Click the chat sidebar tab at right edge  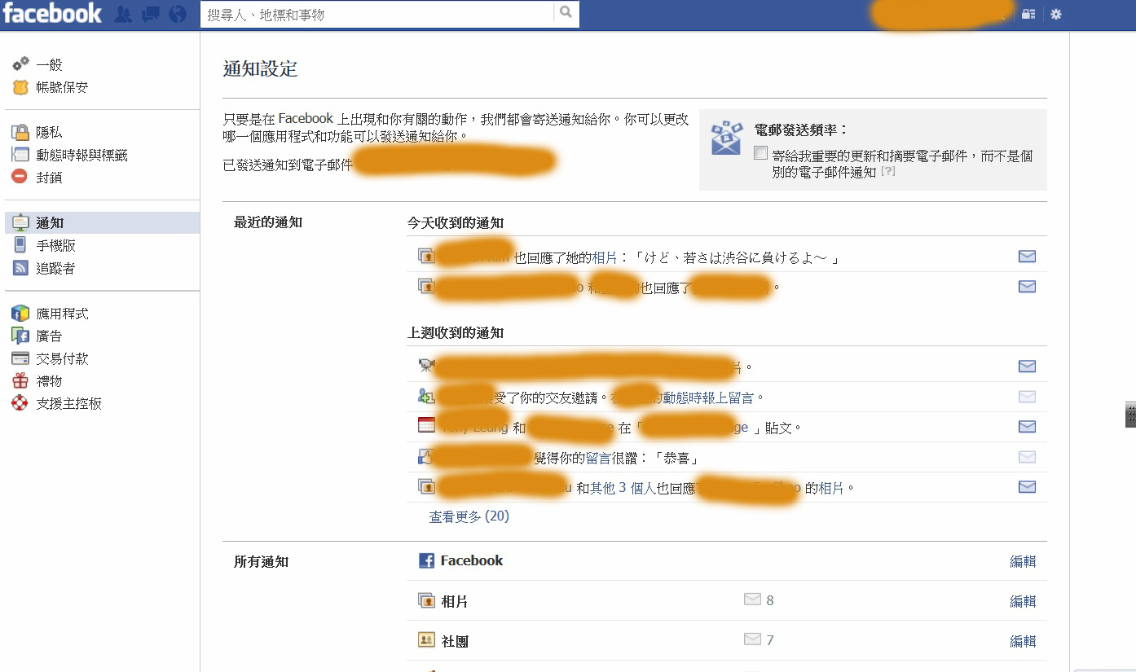pos(1130,415)
